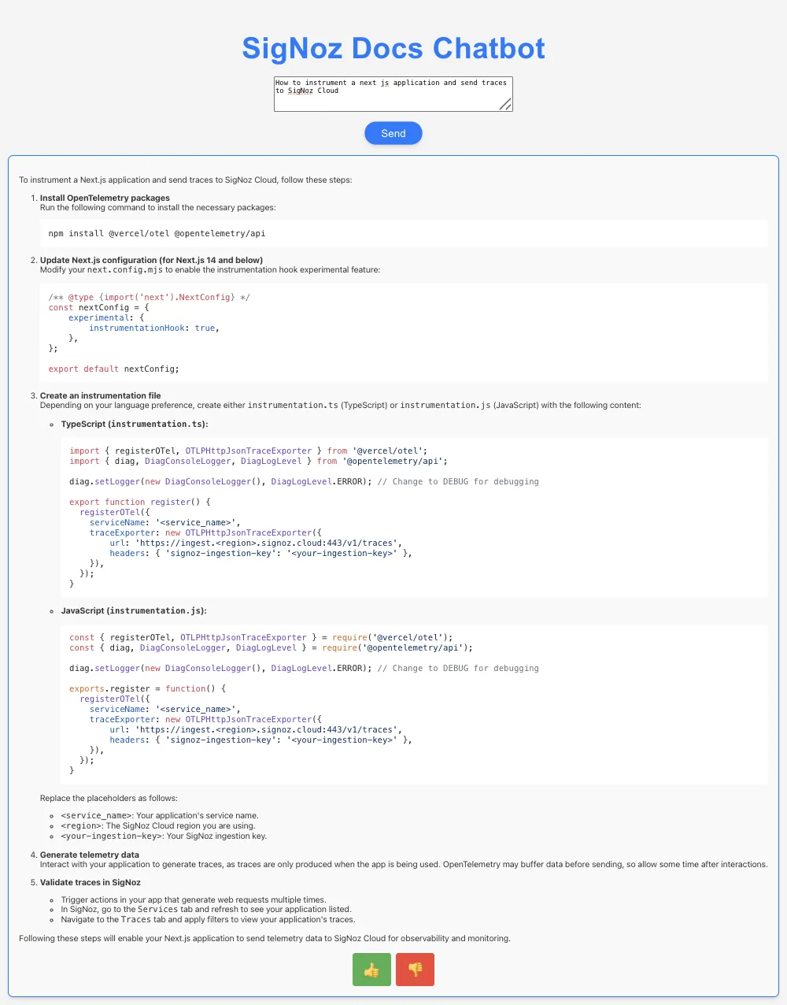This screenshot has width=787, height=1005.
Task: Click the npm install command code block
Action: tap(404, 234)
